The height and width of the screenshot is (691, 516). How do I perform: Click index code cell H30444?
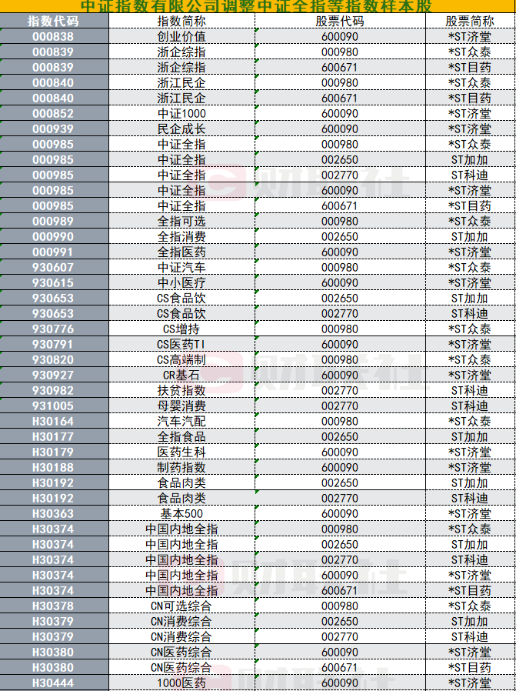(54, 683)
